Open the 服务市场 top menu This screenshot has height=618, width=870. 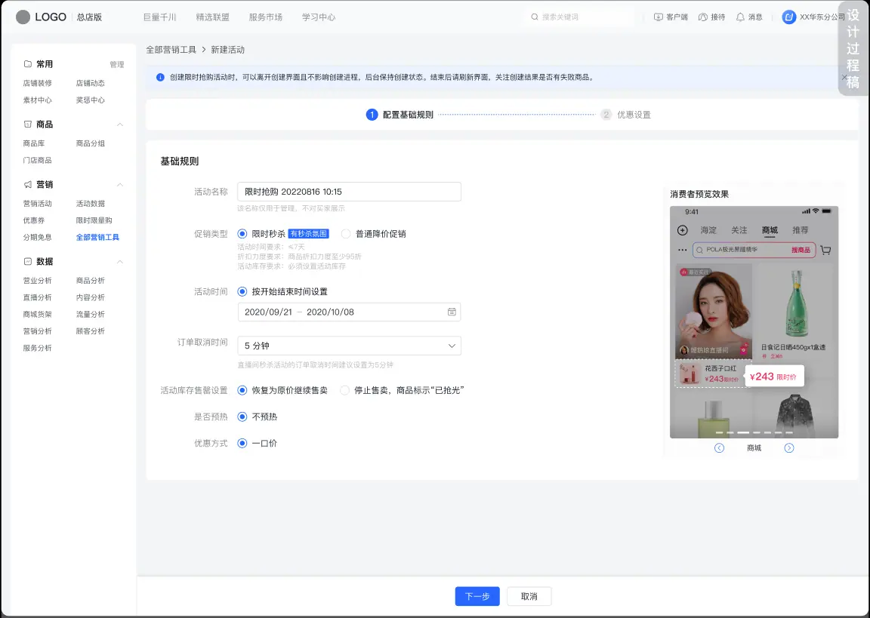coord(266,17)
